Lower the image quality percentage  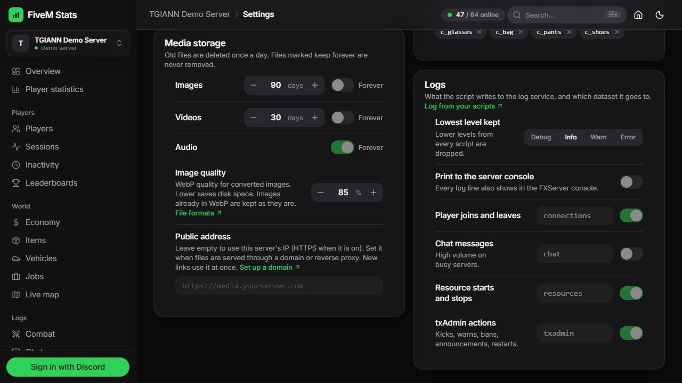click(x=321, y=193)
